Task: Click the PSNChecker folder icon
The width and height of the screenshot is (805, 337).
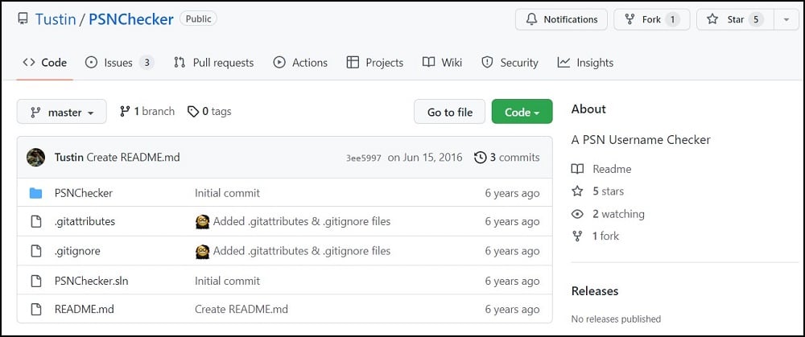Action: point(35,193)
